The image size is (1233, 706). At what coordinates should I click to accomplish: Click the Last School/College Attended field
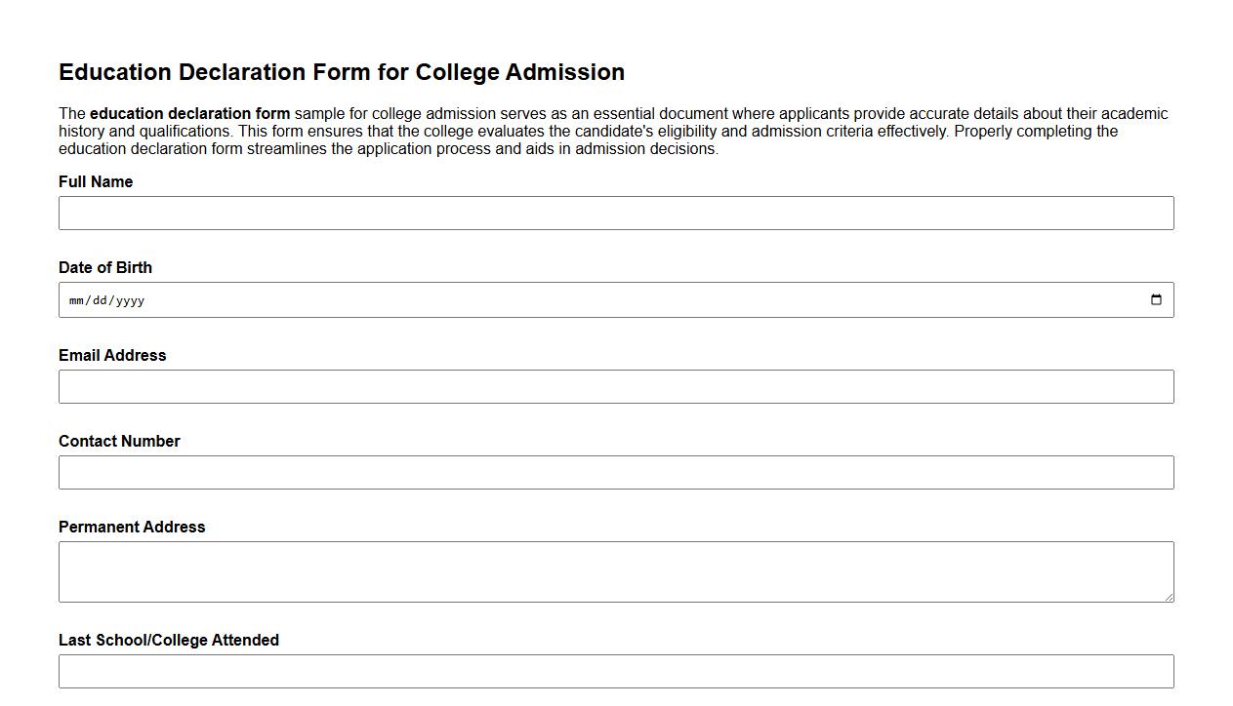(616, 671)
